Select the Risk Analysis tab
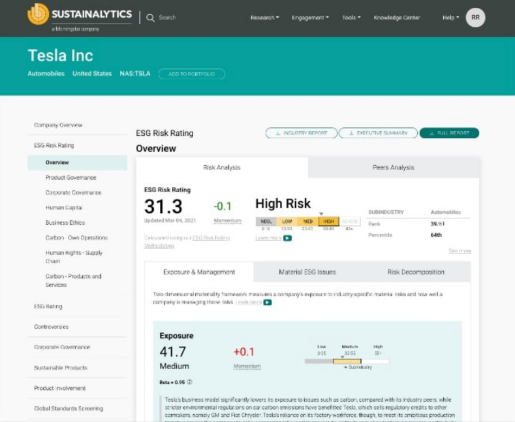The width and height of the screenshot is (515, 422). click(222, 168)
